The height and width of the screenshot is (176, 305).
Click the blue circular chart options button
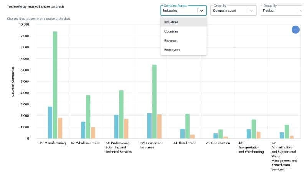(x=295, y=30)
